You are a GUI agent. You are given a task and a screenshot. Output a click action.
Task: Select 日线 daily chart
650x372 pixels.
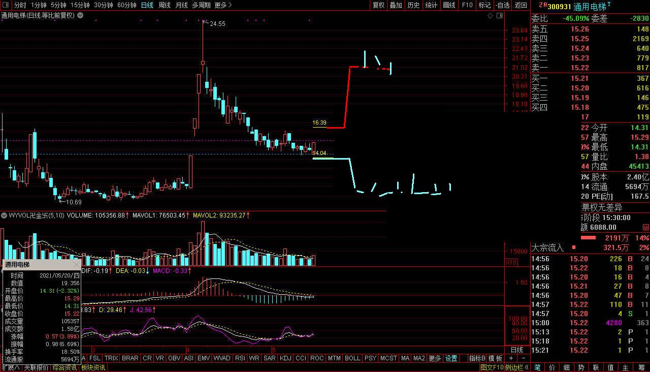click(147, 5)
